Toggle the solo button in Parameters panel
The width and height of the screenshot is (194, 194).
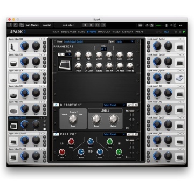click(63, 54)
